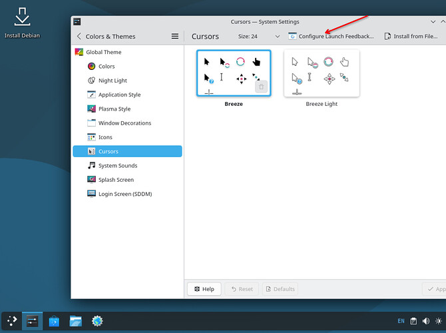Click the Window Decorations icon
This screenshot has height=333, width=446.
point(91,123)
